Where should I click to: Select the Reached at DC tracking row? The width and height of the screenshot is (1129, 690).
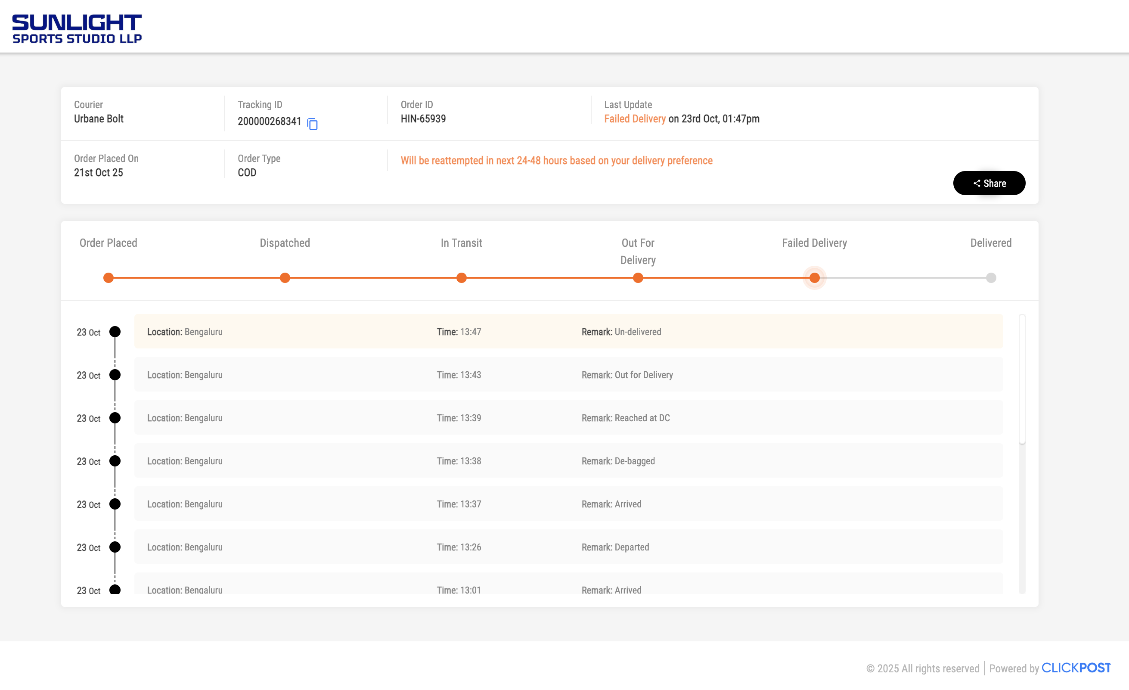(x=568, y=418)
